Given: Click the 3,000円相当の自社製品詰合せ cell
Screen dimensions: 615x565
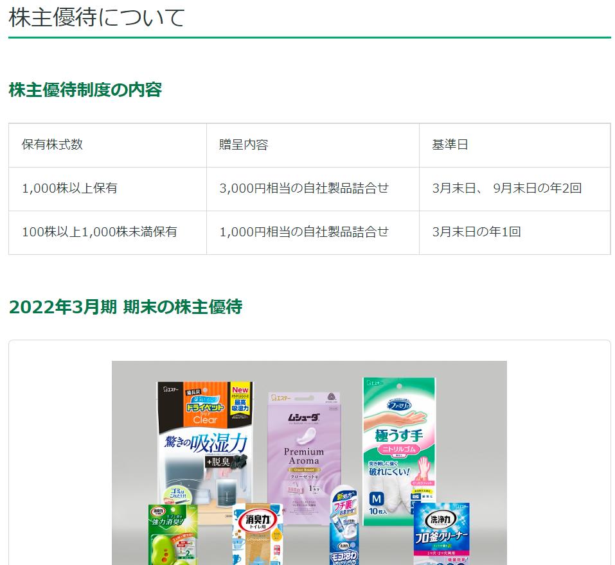Looking at the screenshot, I should tap(304, 188).
